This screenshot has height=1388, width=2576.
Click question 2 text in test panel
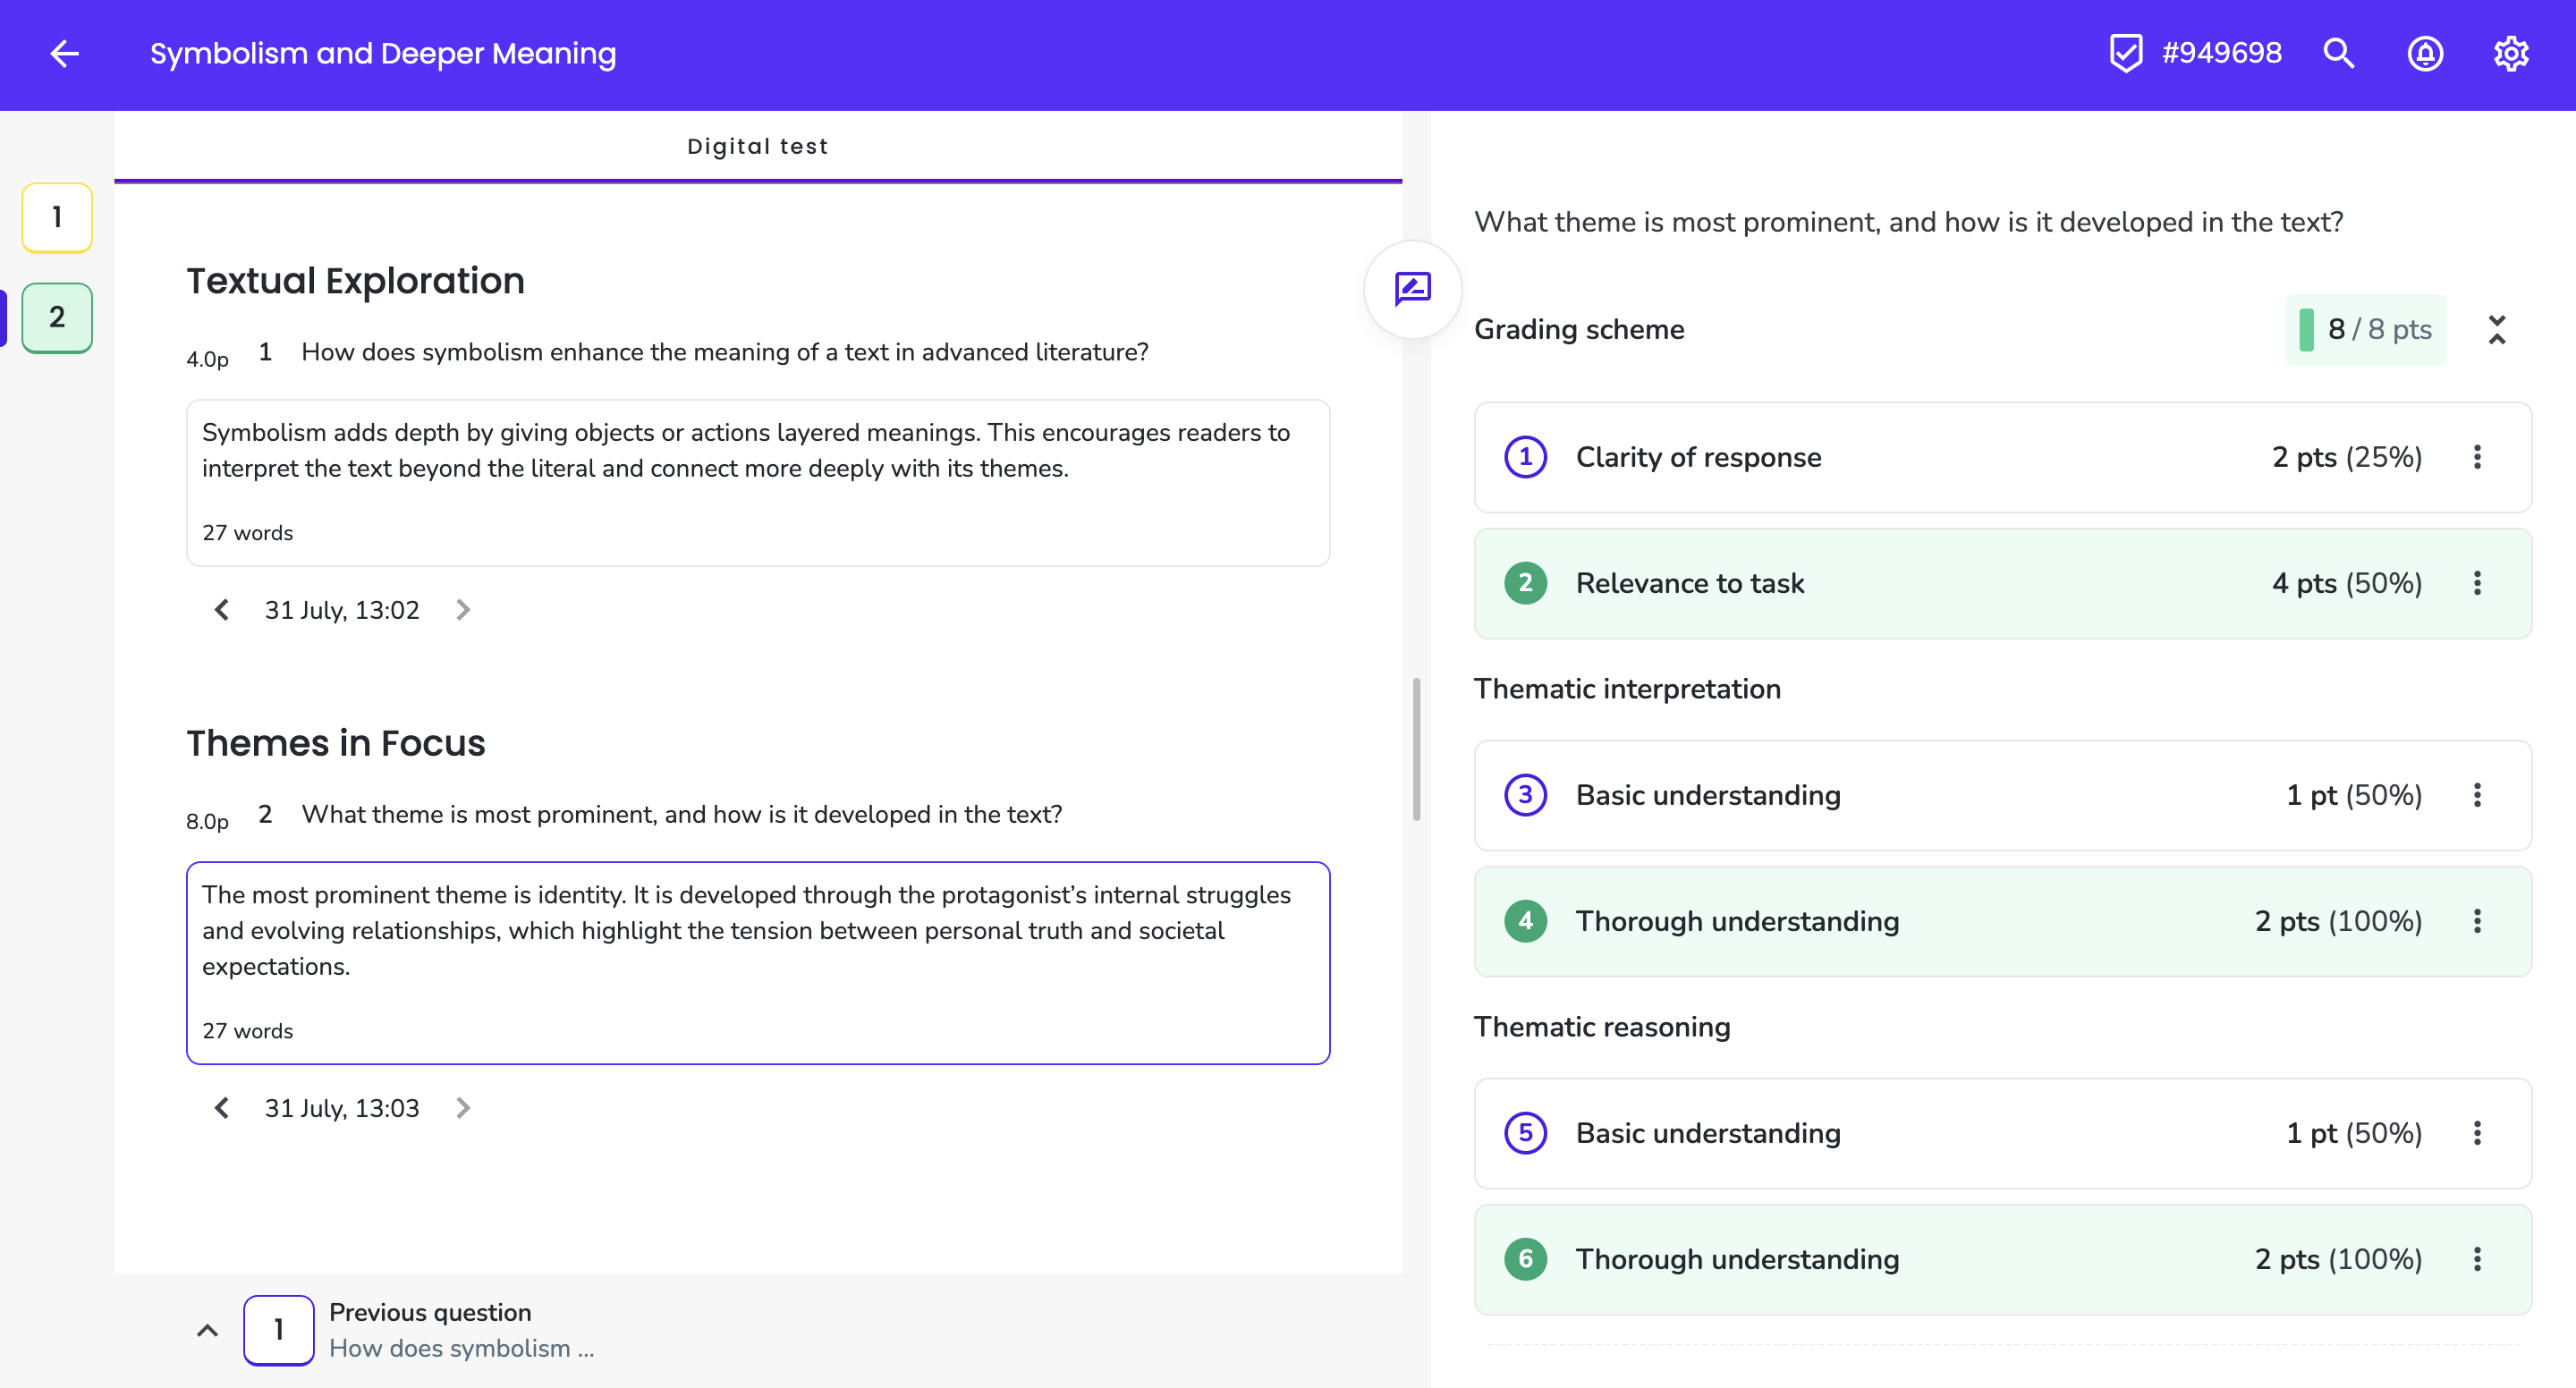click(x=682, y=815)
